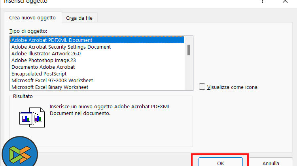Choose Adobe Acrobat Security Settings Document
The width and height of the screenshot is (297, 166).
pyautogui.click(x=61, y=47)
